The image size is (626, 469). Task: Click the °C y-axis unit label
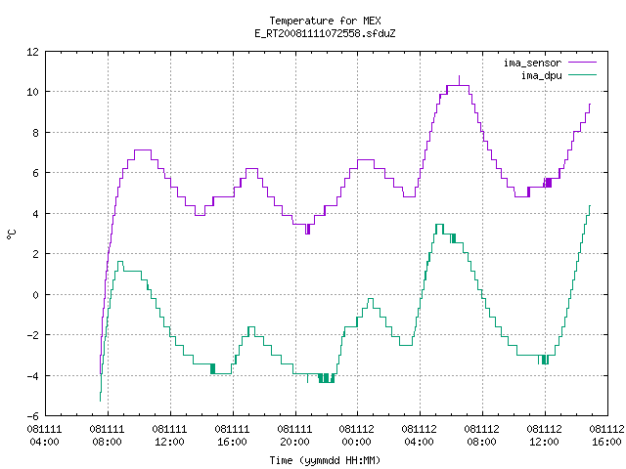tap(11, 234)
